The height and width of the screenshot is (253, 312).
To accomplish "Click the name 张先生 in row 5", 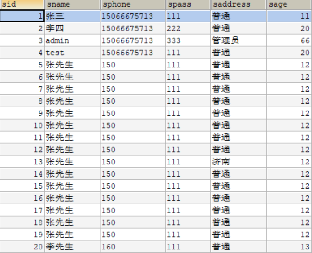I will point(73,65).
